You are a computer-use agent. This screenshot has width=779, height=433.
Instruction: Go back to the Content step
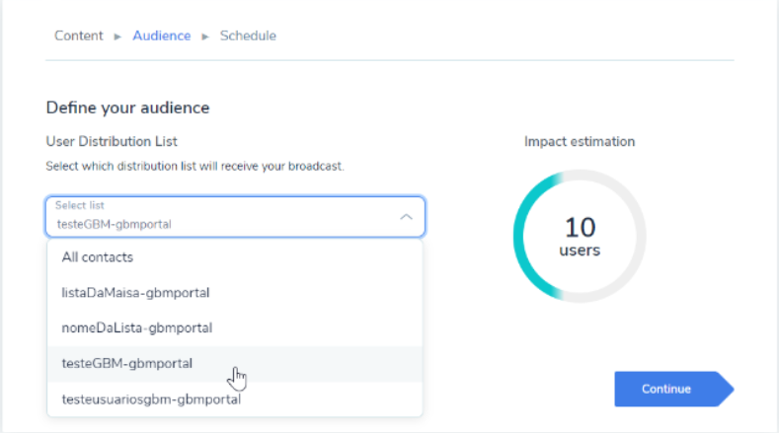pyautogui.click(x=78, y=36)
